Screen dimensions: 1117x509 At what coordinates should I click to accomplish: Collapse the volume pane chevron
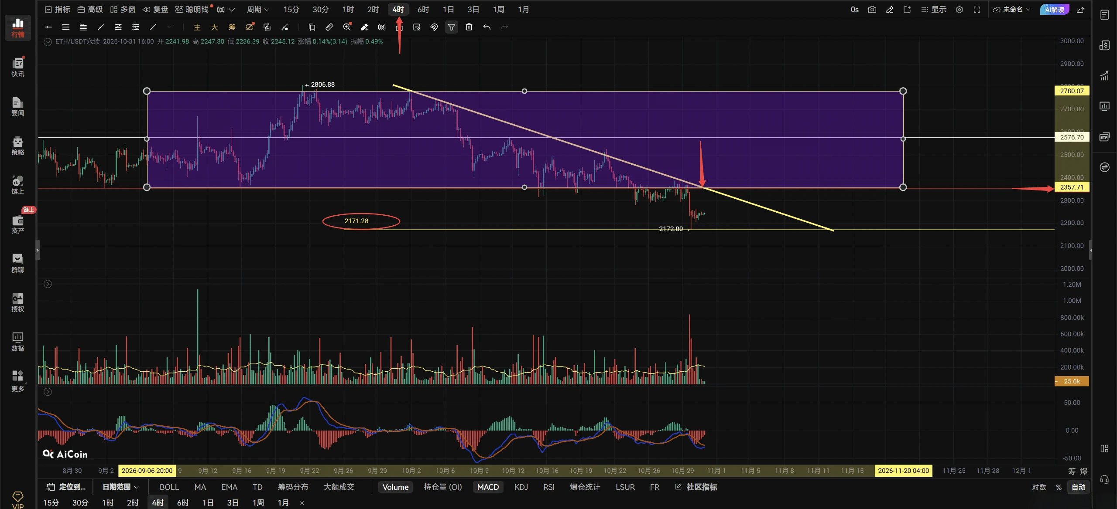(x=48, y=284)
